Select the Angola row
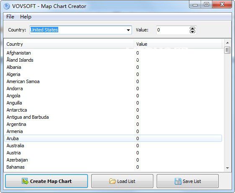Screen dimensions: 235x193 pos(113,96)
